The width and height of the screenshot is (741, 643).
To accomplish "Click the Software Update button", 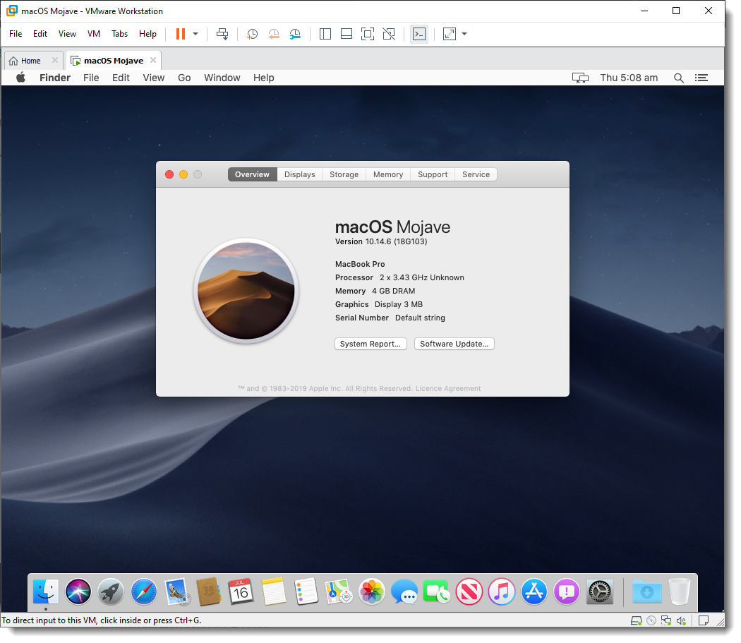I will 454,344.
